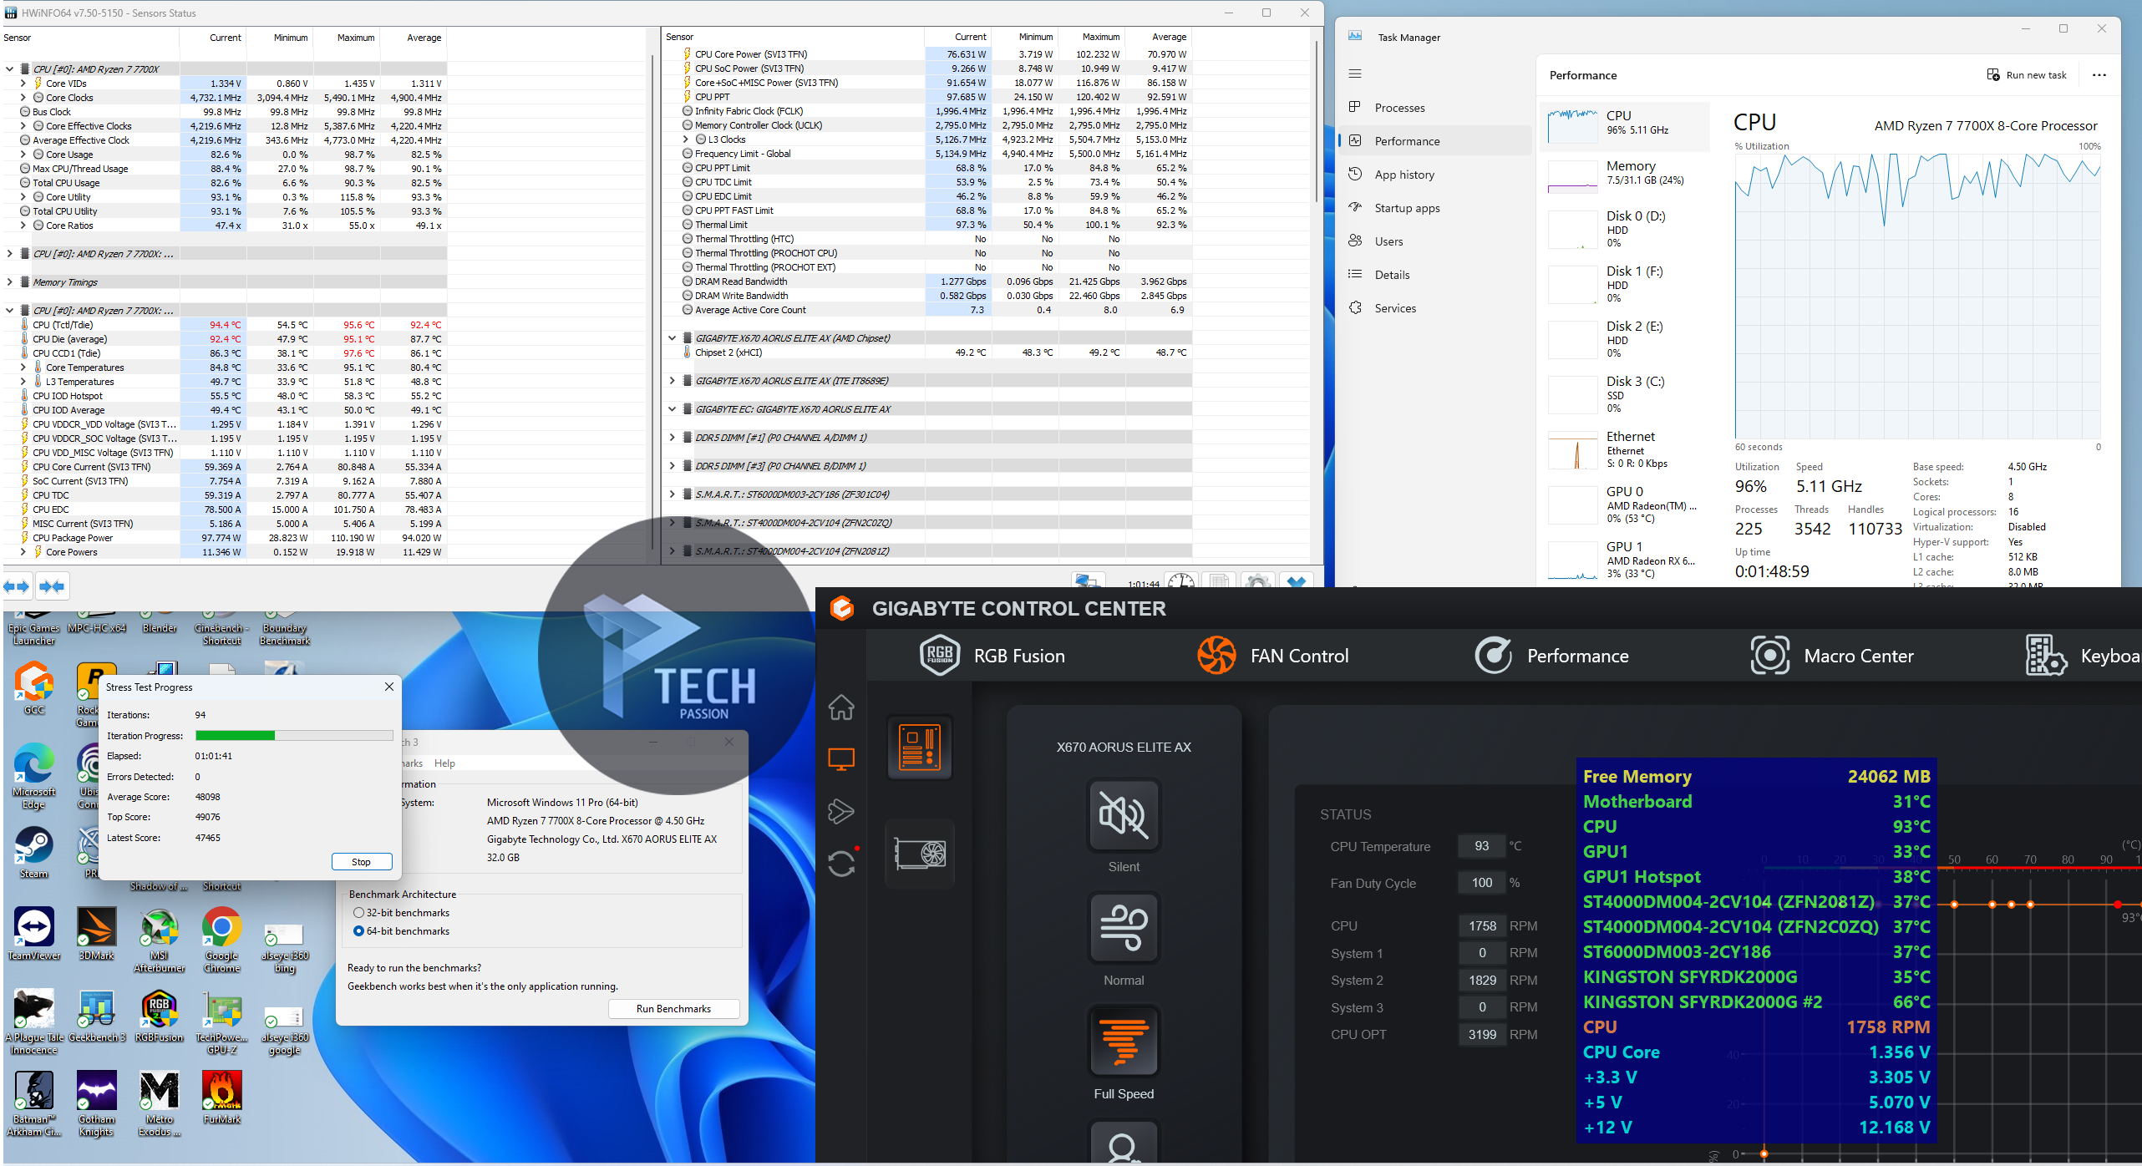Open Task Manager hamburger navigation menu
The image size is (2142, 1166).
(x=1355, y=74)
